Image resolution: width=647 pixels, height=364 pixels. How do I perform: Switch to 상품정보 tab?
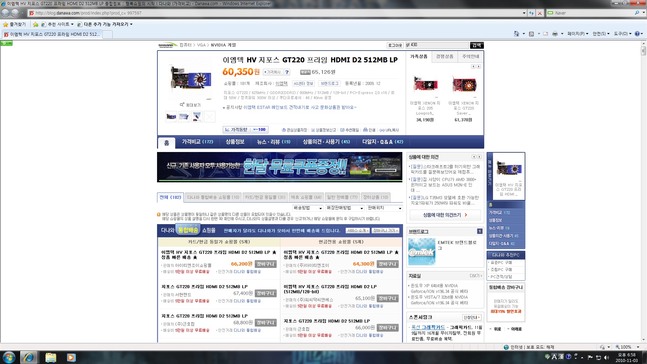coord(235,142)
